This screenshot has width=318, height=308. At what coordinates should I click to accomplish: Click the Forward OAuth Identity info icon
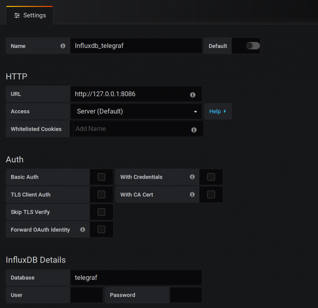point(83,229)
